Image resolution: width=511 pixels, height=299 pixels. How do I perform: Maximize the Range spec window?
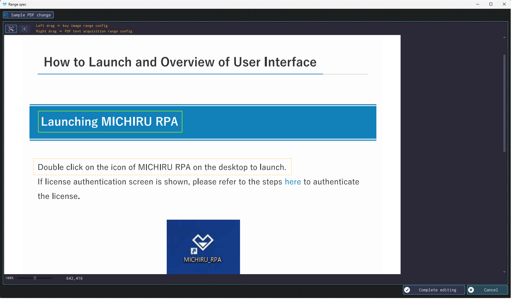491,4
